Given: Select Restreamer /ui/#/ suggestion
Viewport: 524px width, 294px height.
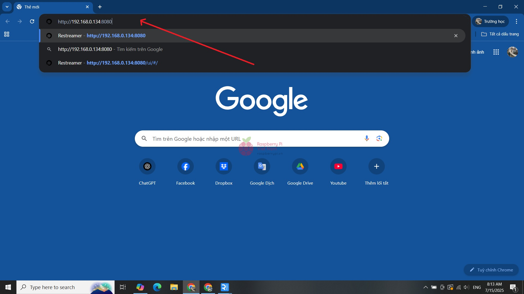Looking at the screenshot, I should pyautogui.click(x=122, y=63).
